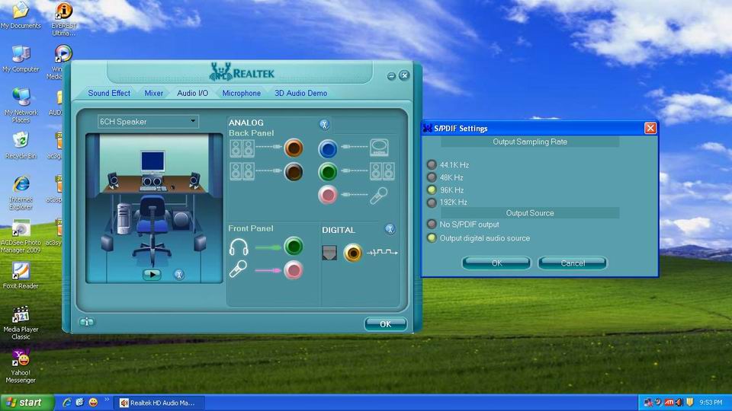Open ACDSee Photo Manager 2009 icon
Image resolution: width=732 pixels, height=411 pixels.
pyautogui.click(x=21, y=236)
